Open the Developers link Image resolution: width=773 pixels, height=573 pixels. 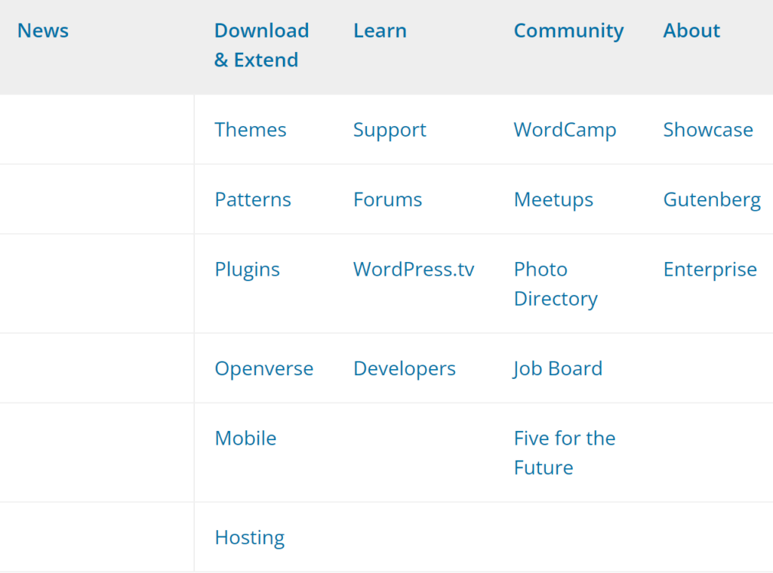pyautogui.click(x=405, y=369)
